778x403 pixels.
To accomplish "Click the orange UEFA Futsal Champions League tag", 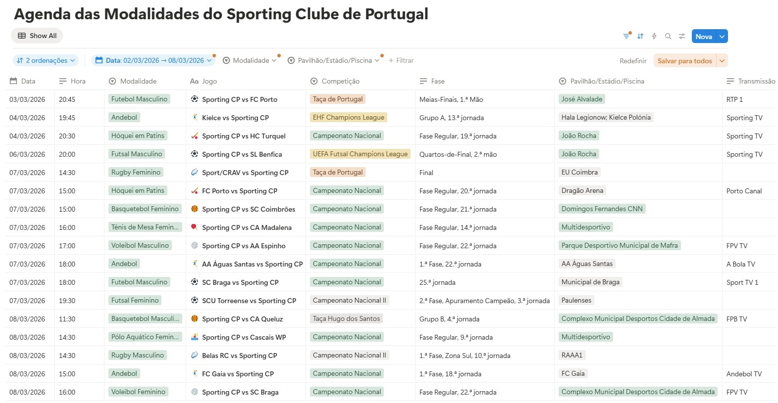I will [x=360, y=154].
